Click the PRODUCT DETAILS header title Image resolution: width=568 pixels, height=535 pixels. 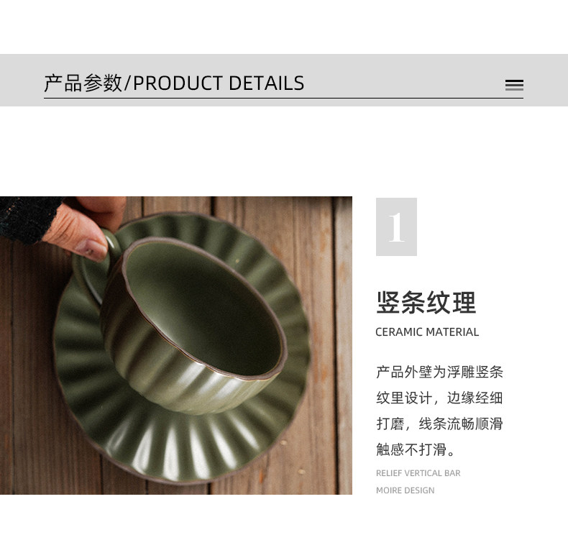coord(174,83)
